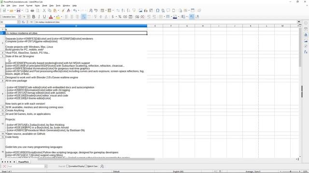The height and width of the screenshot is (173, 309).
Task: Click the Align center icon
Action: (72, 17)
